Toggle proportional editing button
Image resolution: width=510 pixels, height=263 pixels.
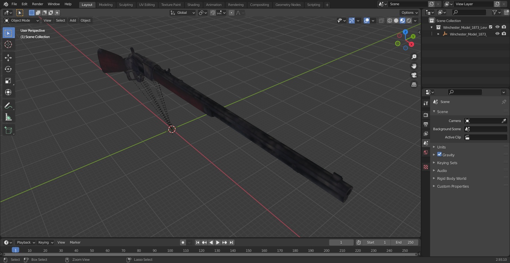coord(231,13)
